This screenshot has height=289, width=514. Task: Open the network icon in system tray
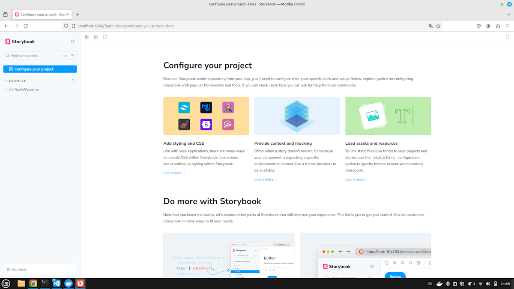click(x=481, y=284)
